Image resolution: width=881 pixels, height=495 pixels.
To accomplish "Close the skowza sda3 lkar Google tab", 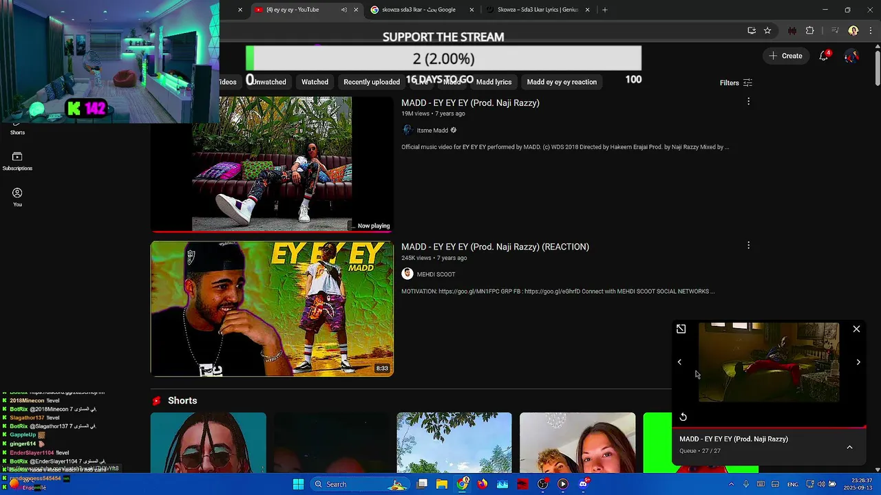I will [472, 10].
